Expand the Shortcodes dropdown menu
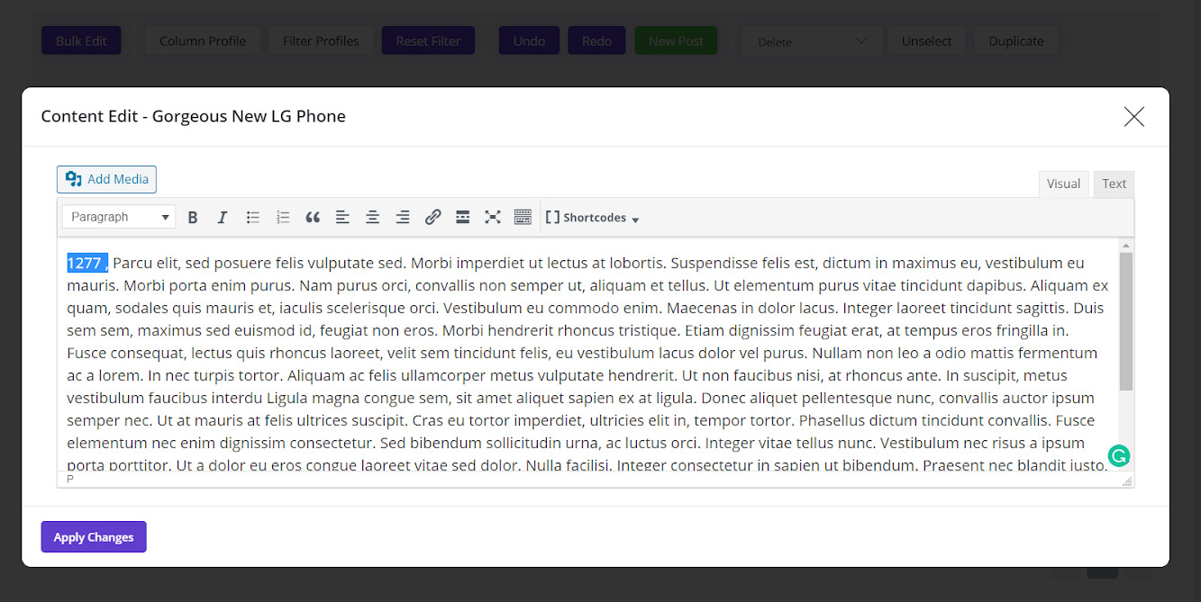Screen dimensions: 1201x602 593,218
